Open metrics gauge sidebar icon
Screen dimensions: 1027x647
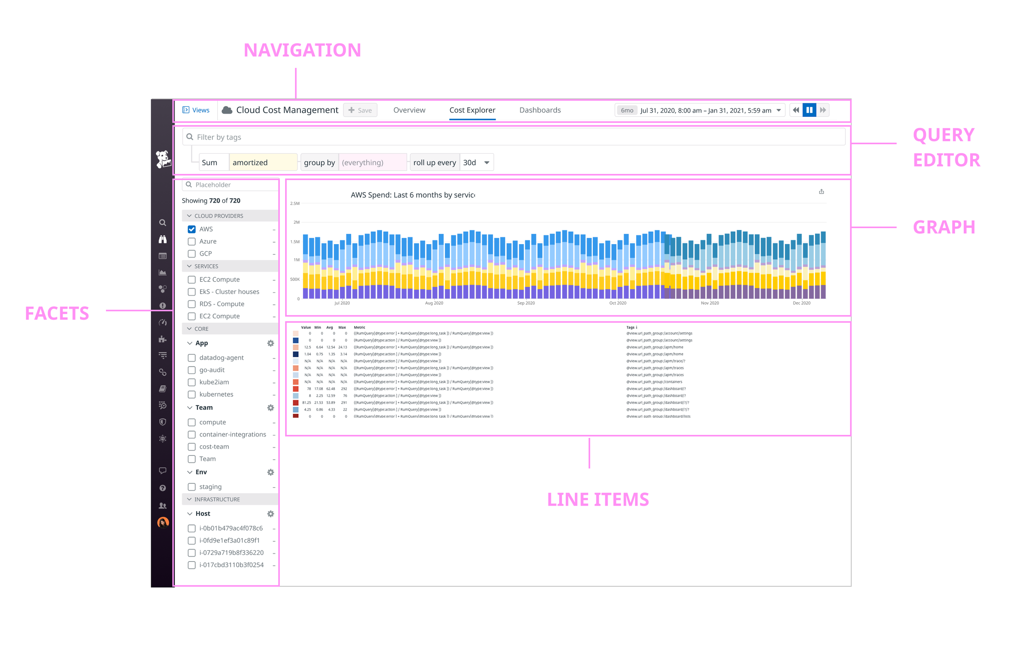(163, 323)
